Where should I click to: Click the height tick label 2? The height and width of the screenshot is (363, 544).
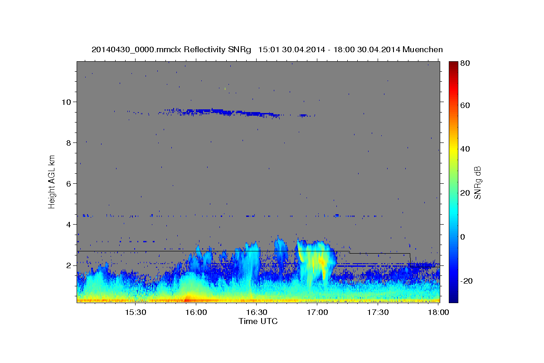69,265
